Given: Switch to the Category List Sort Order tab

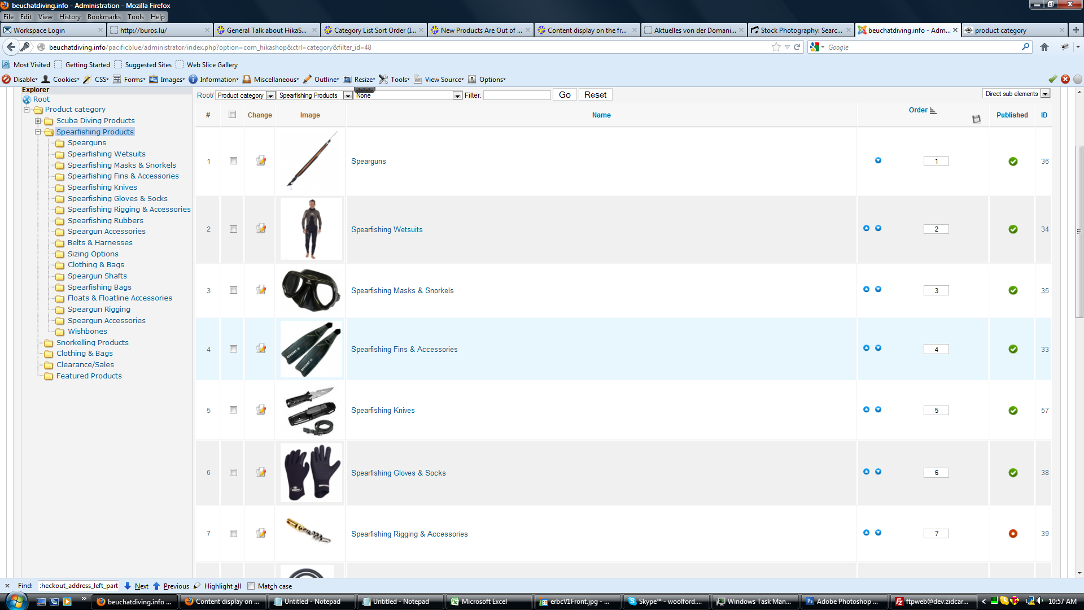Looking at the screenshot, I should [373, 30].
